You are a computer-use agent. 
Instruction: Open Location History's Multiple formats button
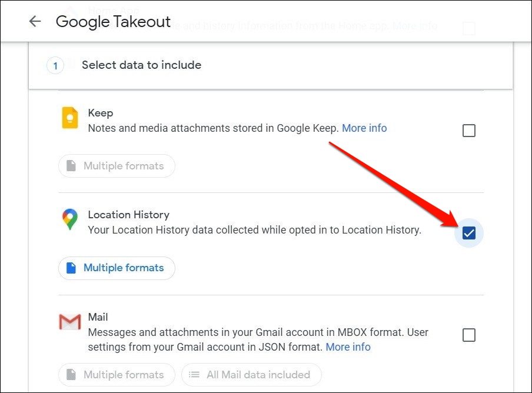click(x=117, y=268)
